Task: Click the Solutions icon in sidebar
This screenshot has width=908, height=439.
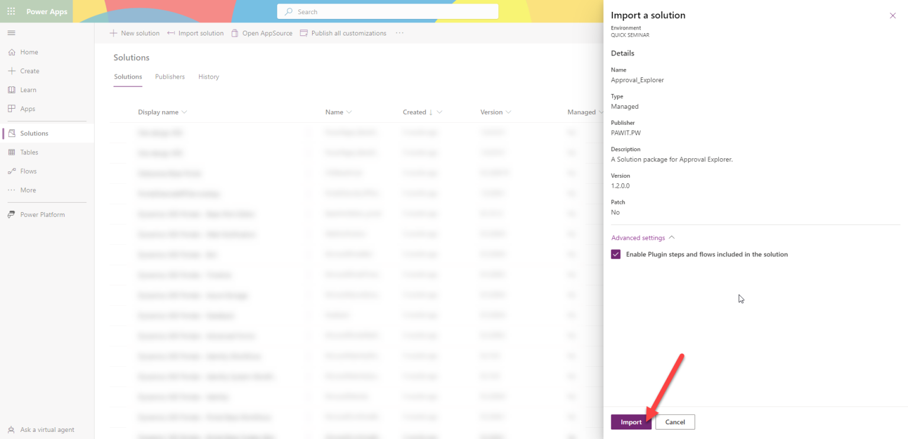Action: point(11,134)
